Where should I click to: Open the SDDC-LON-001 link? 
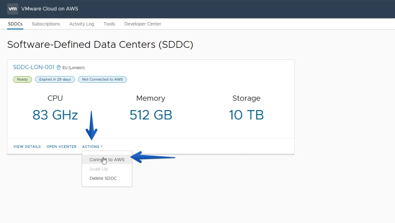click(x=33, y=67)
